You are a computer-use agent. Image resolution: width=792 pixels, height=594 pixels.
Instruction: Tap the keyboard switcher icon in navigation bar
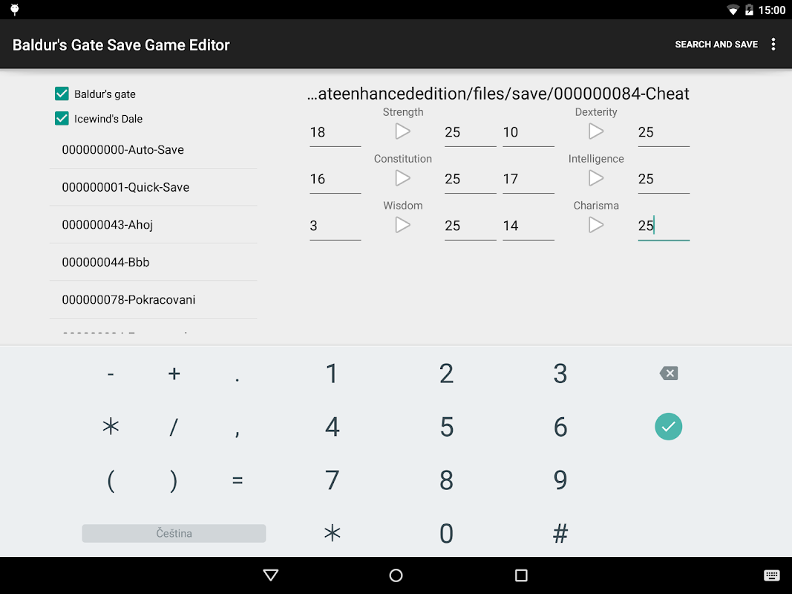click(x=772, y=575)
